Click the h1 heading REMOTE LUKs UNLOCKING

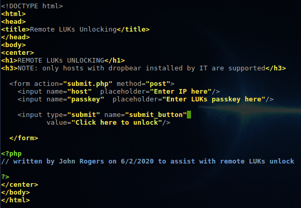(x=61, y=61)
